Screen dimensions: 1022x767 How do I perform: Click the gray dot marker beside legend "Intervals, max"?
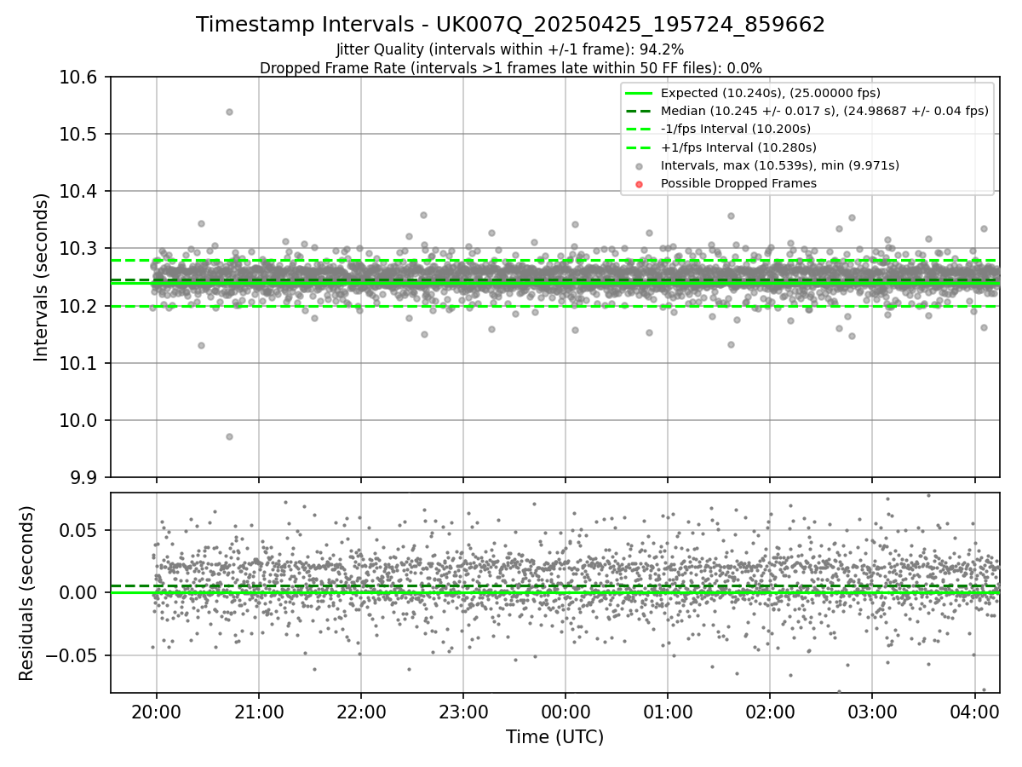pyautogui.click(x=640, y=166)
